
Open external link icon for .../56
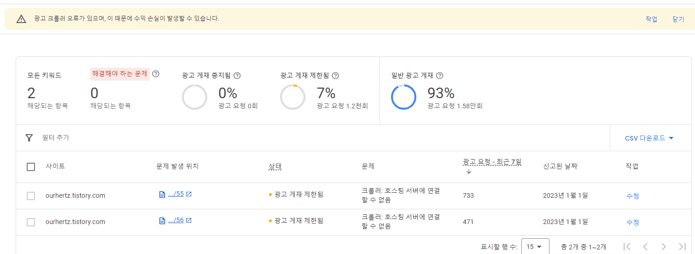(x=189, y=220)
